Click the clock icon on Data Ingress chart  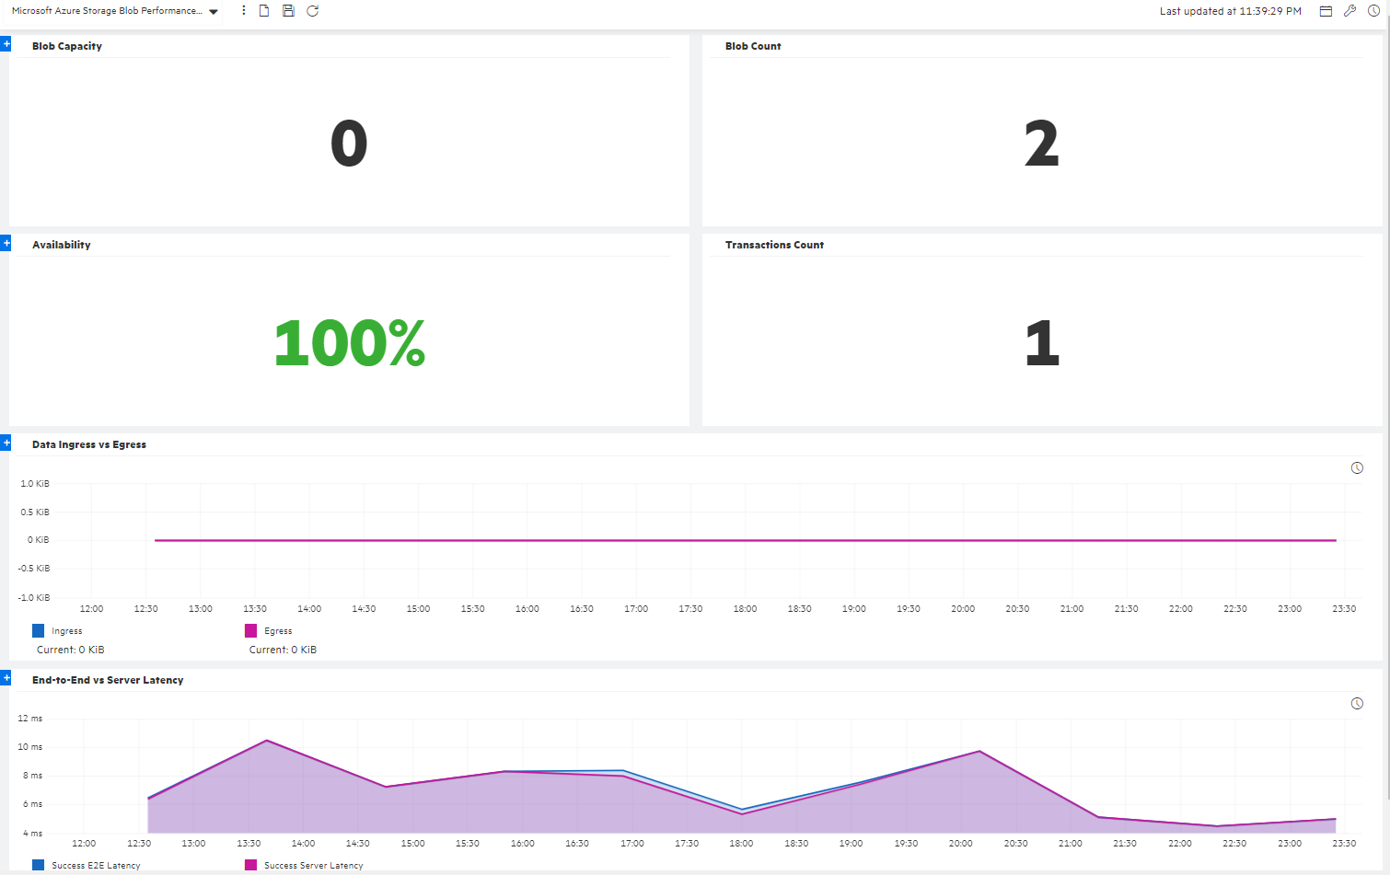(1357, 467)
